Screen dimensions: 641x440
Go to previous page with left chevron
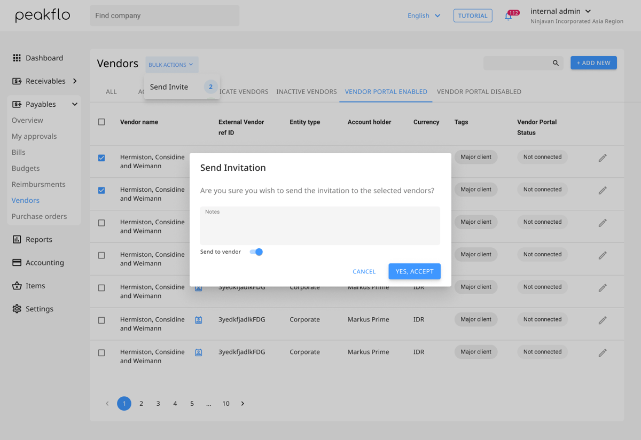[x=107, y=404]
